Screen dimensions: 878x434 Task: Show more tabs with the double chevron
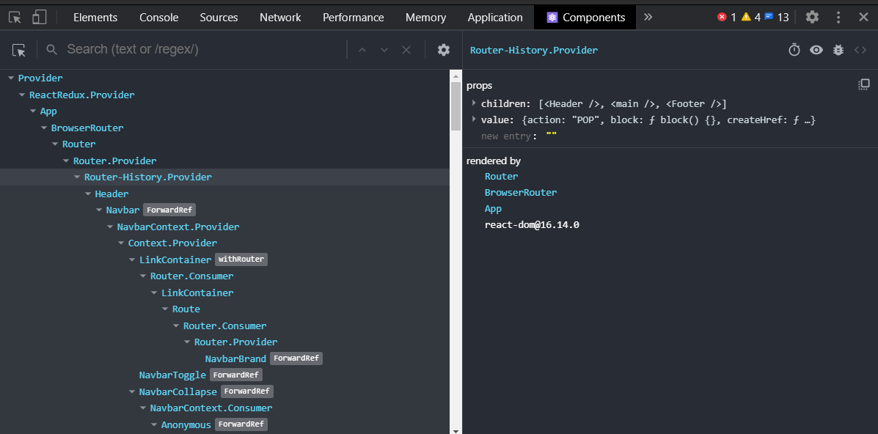648,17
